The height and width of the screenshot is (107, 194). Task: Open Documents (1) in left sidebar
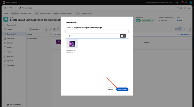11,34
